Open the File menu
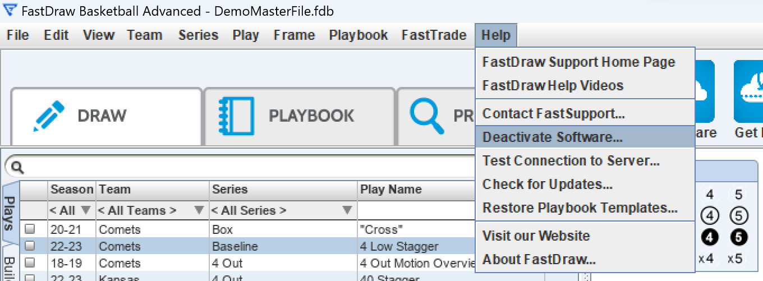 point(18,35)
